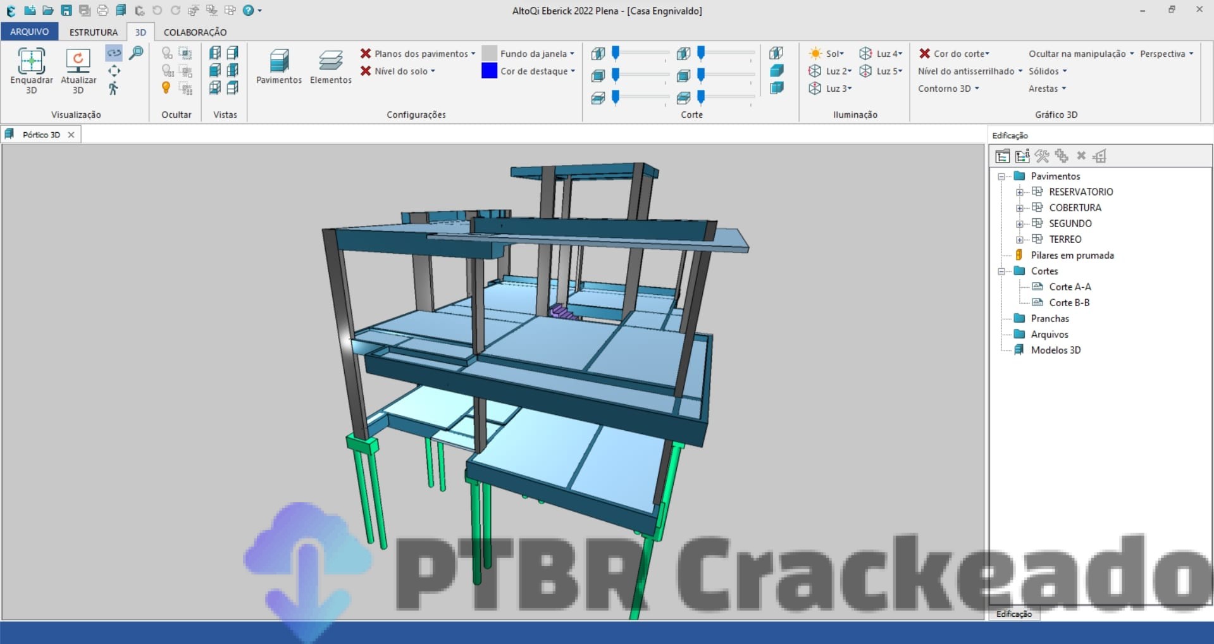1214x644 pixels.
Task: Click the 3D building icon in quick access toolbar
Action: pos(121,11)
